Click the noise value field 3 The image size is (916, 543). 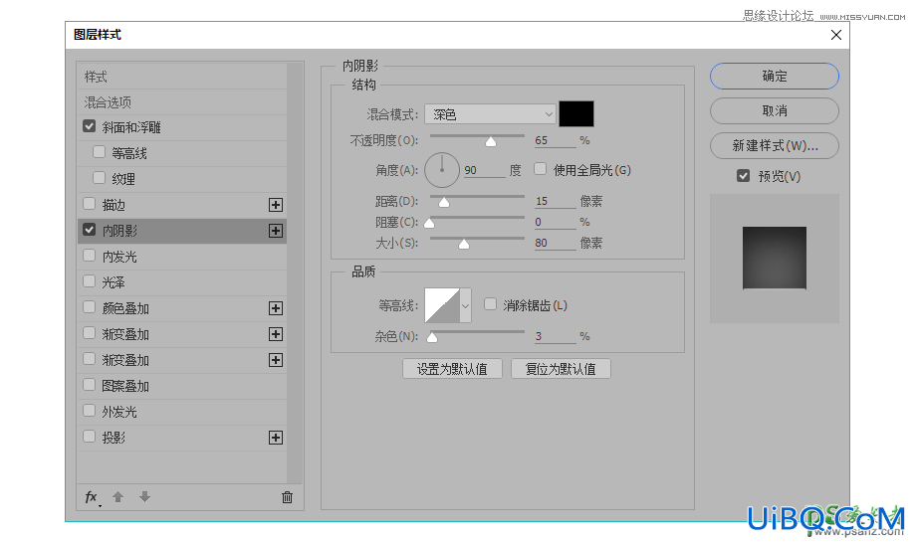[x=555, y=336]
